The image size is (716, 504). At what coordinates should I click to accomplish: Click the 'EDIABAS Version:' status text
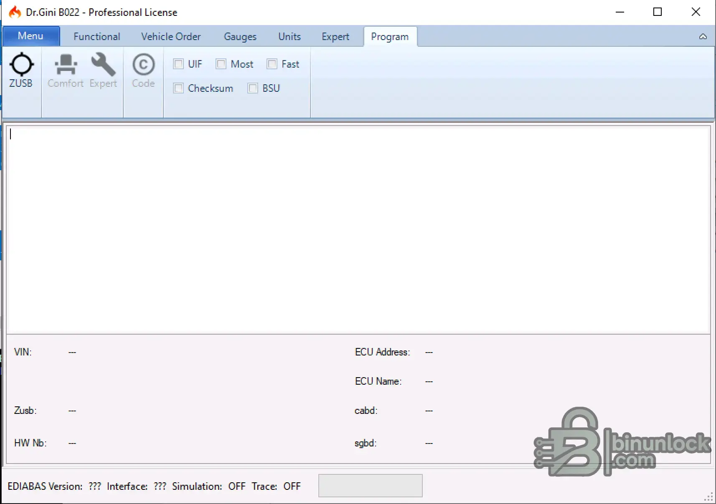45,486
